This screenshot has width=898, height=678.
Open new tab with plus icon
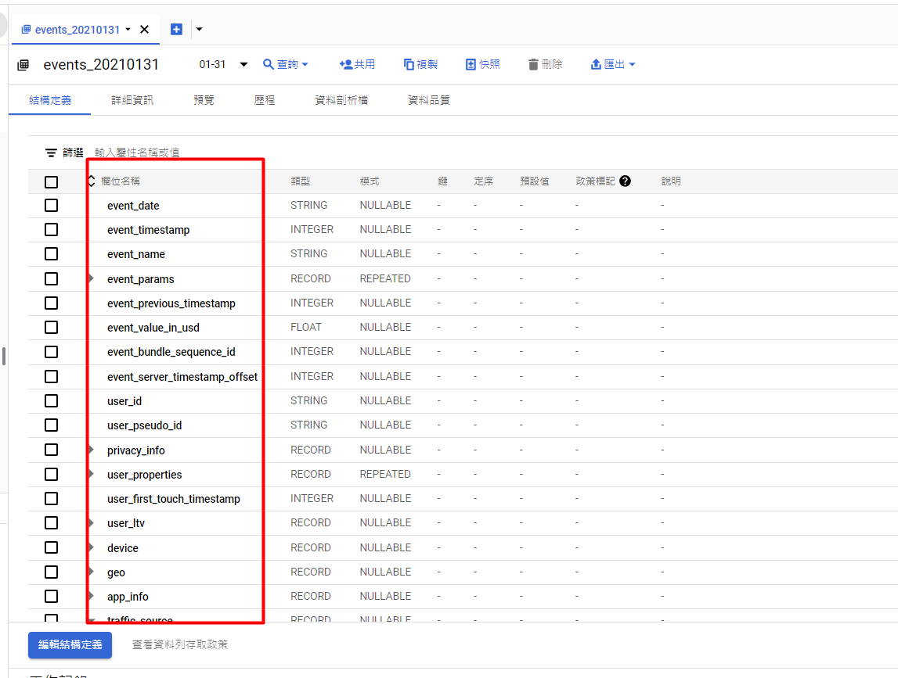(176, 29)
